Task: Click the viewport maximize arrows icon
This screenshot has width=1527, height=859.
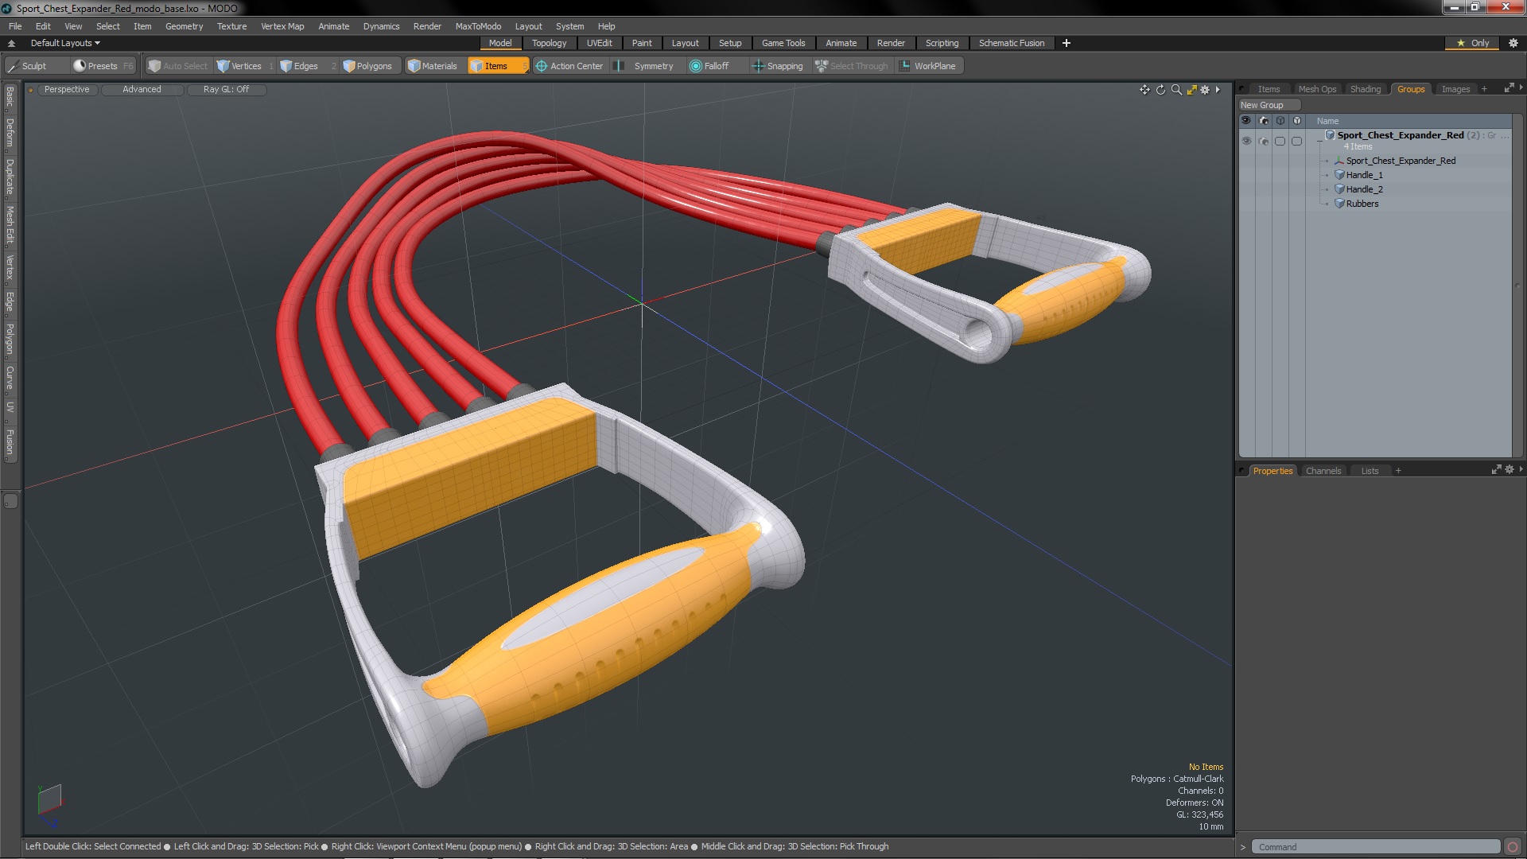Action: (1191, 90)
